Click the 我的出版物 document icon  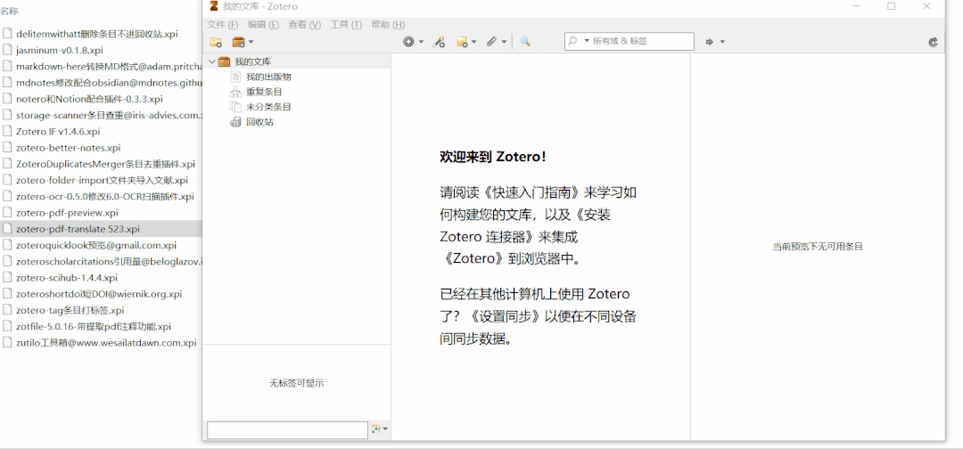(235, 77)
